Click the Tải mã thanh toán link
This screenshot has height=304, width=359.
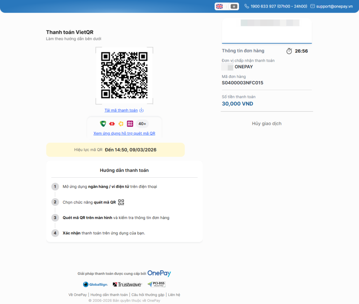(121, 110)
